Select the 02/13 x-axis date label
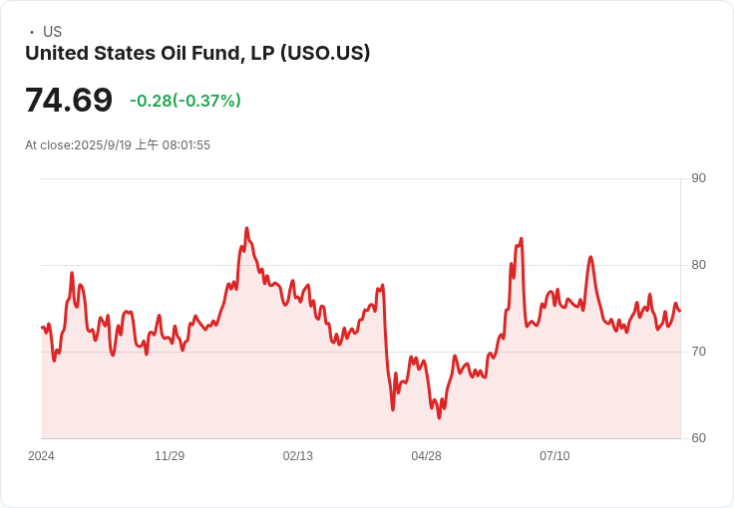The height and width of the screenshot is (508, 734). coord(298,456)
